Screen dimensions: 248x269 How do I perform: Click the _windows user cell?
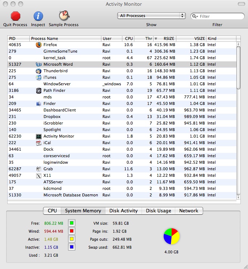[x=112, y=84]
